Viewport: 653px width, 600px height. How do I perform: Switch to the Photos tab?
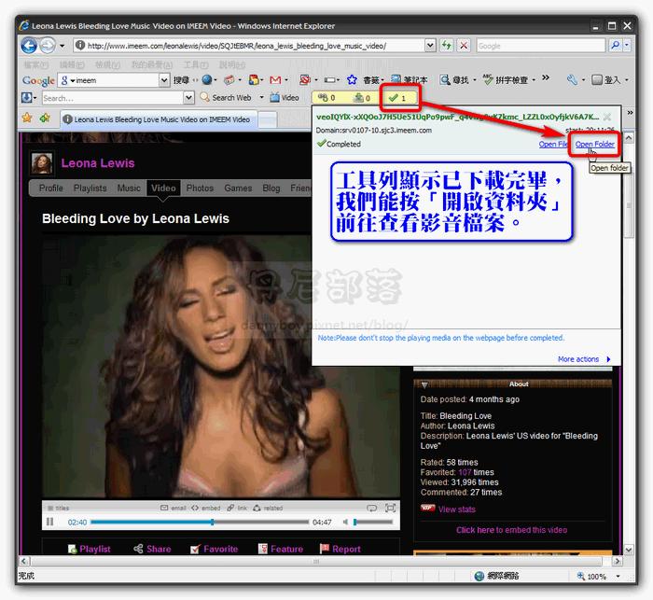pyautogui.click(x=200, y=188)
